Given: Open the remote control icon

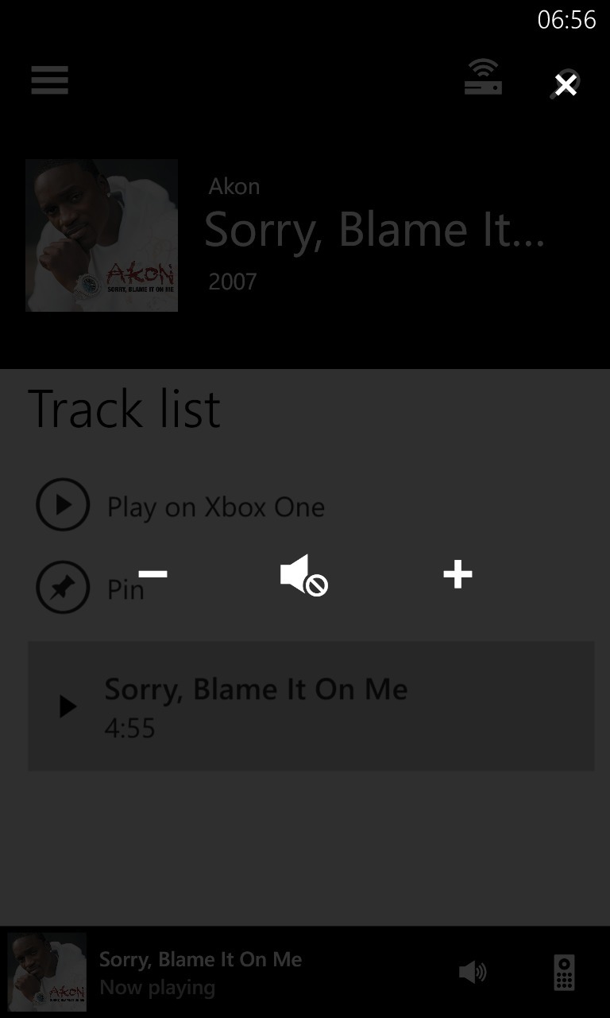Looking at the screenshot, I should (x=564, y=972).
